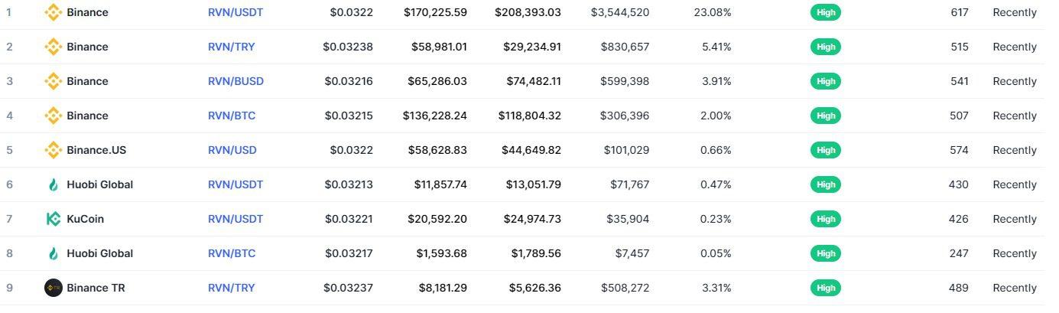This screenshot has height=313, width=1059.
Task: Click the KuCoin logo icon
Action: (x=53, y=219)
